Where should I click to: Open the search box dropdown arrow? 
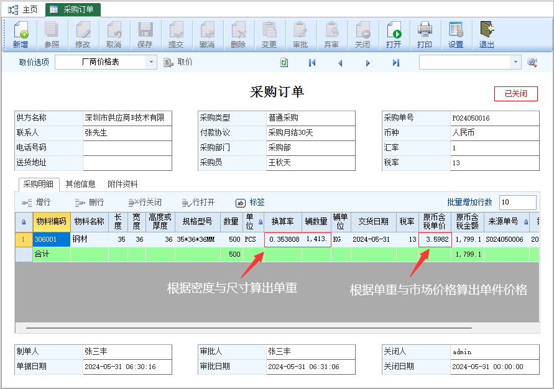[x=515, y=62]
